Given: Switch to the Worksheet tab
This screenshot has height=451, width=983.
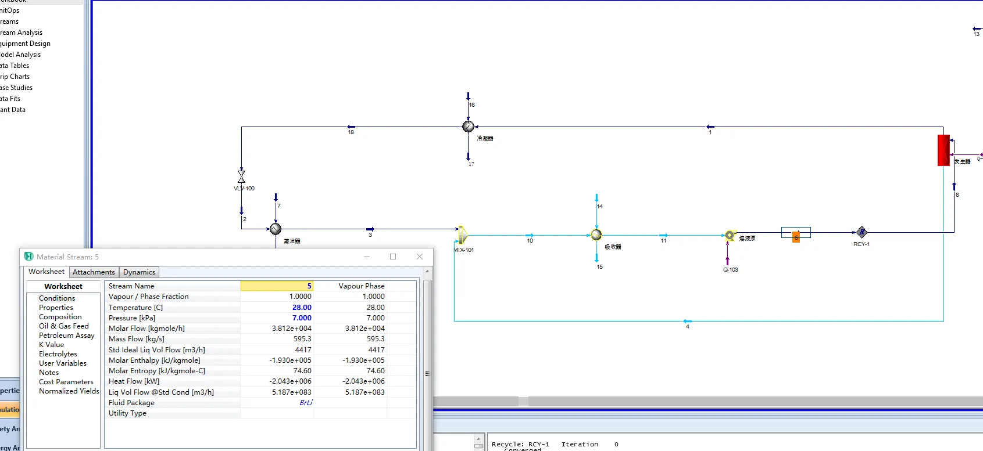Looking at the screenshot, I should pos(47,272).
